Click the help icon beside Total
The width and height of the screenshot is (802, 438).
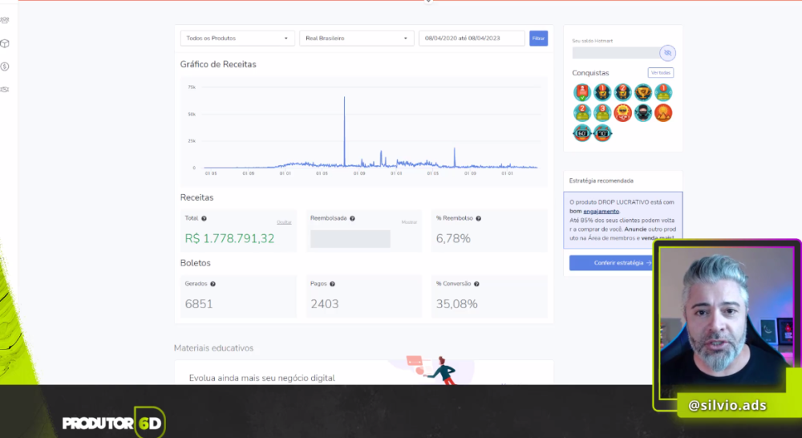pyautogui.click(x=204, y=218)
